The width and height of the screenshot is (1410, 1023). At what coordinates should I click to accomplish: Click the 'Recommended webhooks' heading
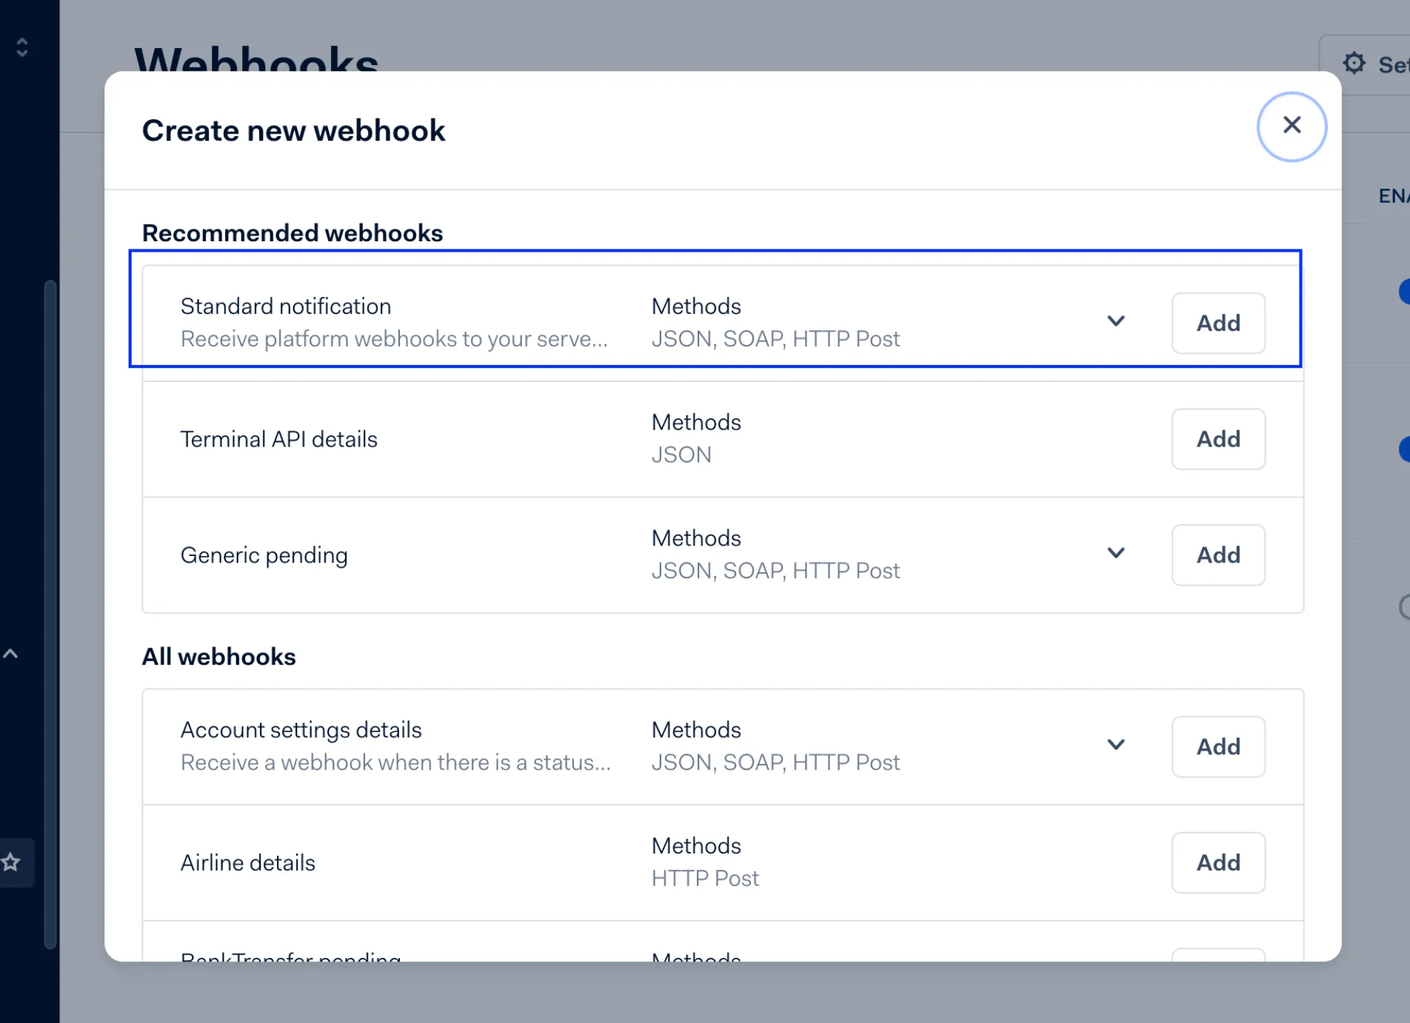[293, 233]
